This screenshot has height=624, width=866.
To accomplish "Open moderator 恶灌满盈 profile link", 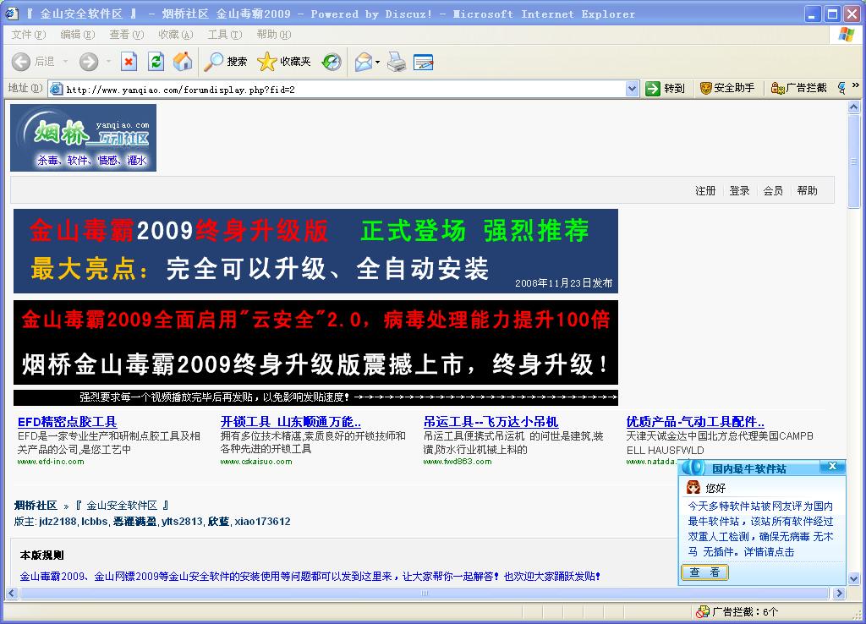I will click(134, 522).
